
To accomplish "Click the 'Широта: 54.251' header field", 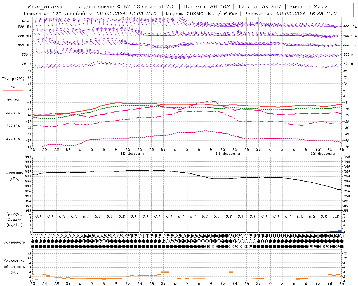I will click(259, 7).
